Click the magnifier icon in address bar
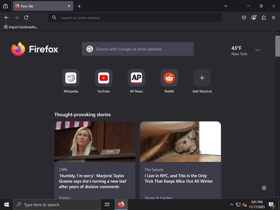This screenshot has width=280, height=210. [x=54, y=17]
